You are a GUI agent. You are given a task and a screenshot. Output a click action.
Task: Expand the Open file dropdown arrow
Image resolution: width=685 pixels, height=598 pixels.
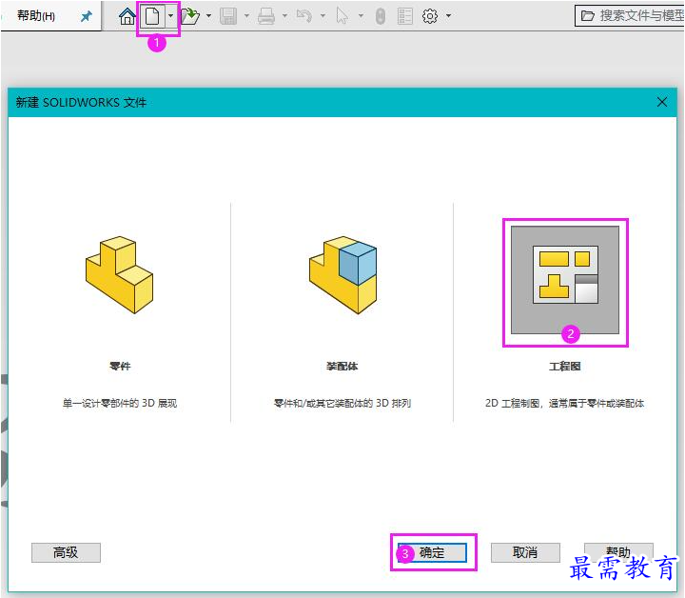pyautogui.click(x=208, y=16)
